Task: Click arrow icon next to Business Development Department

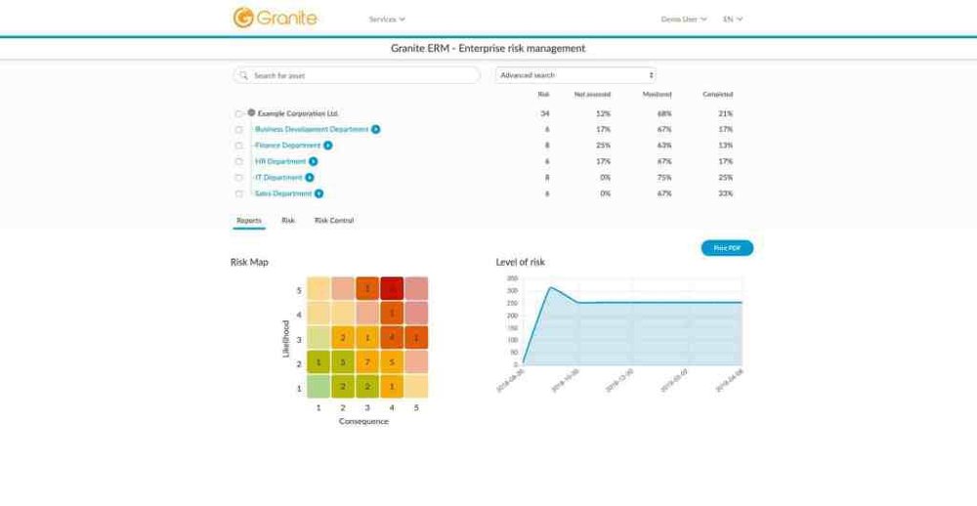Action: [x=376, y=130]
